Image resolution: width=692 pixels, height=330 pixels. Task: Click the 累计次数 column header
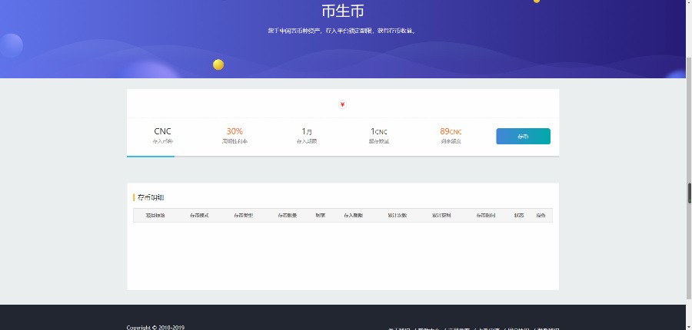pos(398,216)
